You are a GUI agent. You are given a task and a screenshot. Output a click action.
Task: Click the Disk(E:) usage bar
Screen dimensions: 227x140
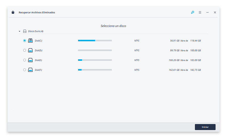coord(95,60)
